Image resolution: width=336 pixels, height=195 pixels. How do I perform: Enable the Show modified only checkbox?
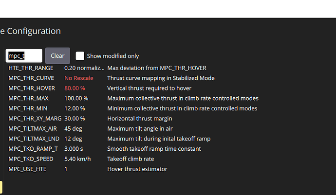pos(80,56)
